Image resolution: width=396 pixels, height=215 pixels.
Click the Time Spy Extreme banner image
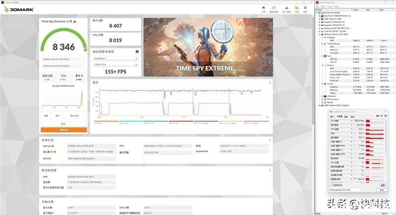pyautogui.click(x=208, y=47)
